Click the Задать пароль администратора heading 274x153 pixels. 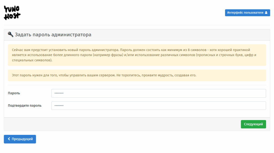(x=53, y=35)
